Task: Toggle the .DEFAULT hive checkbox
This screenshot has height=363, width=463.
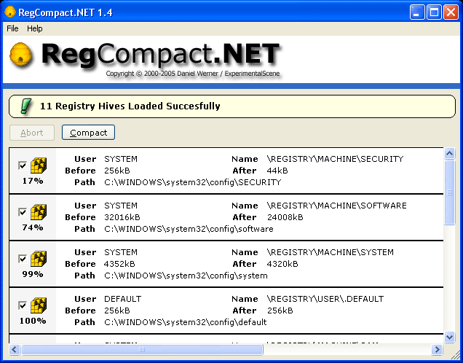Action: (x=23, y=305)
